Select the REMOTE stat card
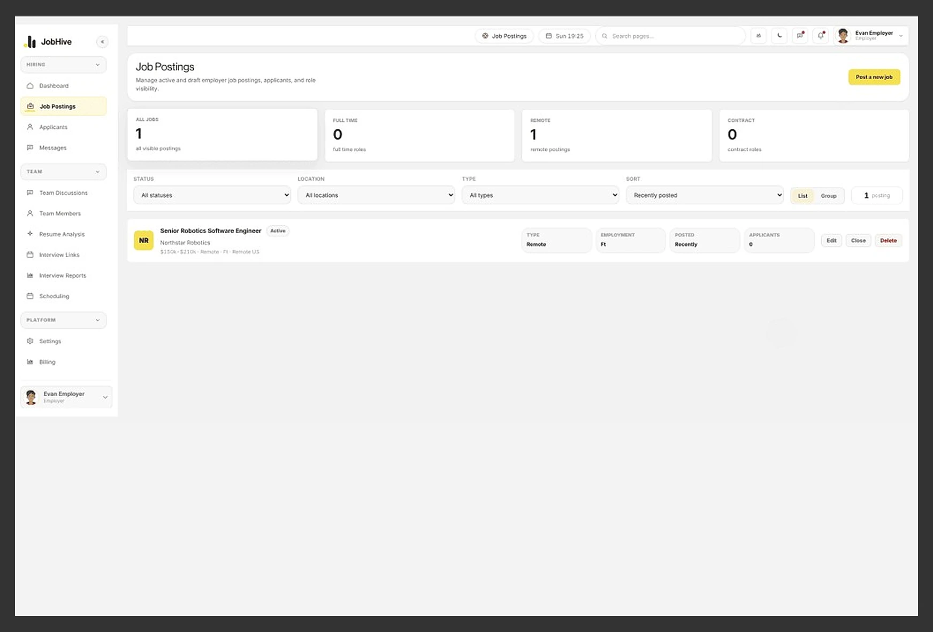 (x=617, y=136)
